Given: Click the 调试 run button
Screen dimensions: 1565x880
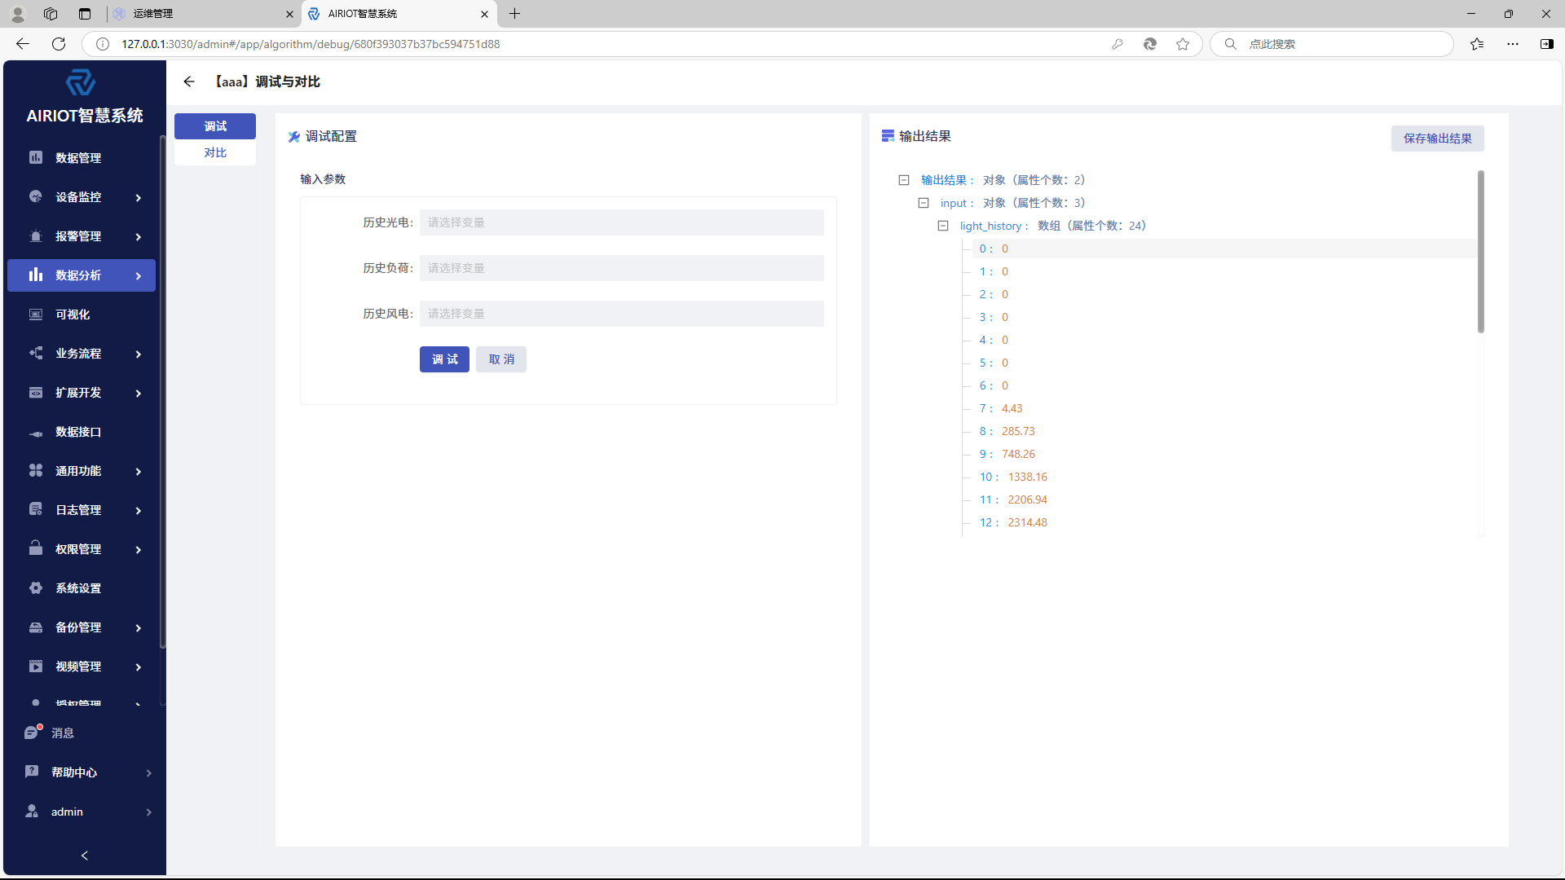Looking at the screenshot, I should tap(444, 359).
